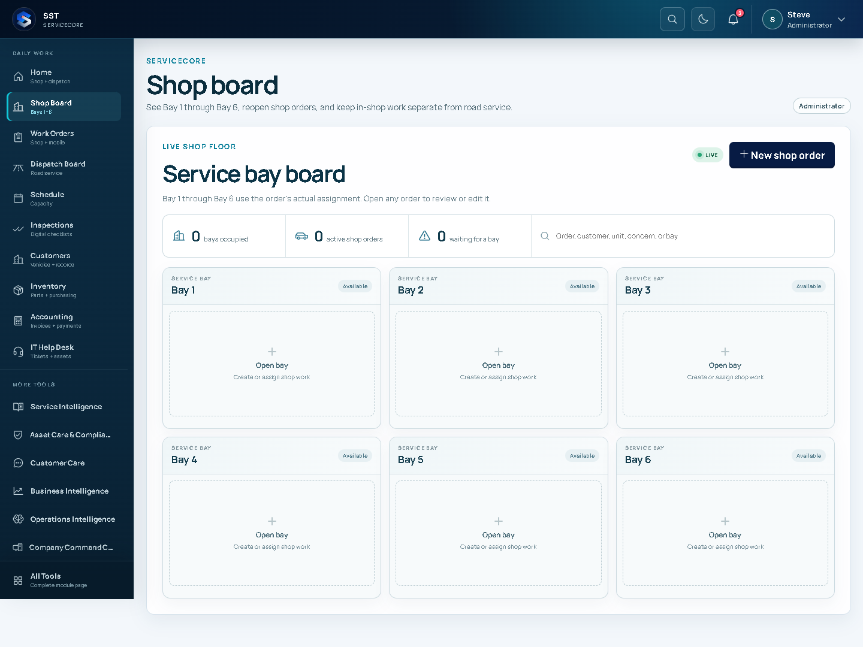Image resolution: width=863 pixels, height=647 pixels.
Task: Click the Bay 6 heading text
Action: click(638, 459)
